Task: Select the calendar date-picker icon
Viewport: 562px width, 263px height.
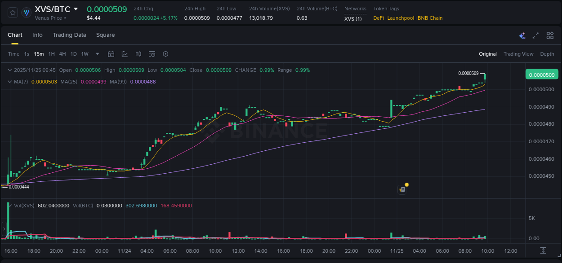Action: pos(111,54)
